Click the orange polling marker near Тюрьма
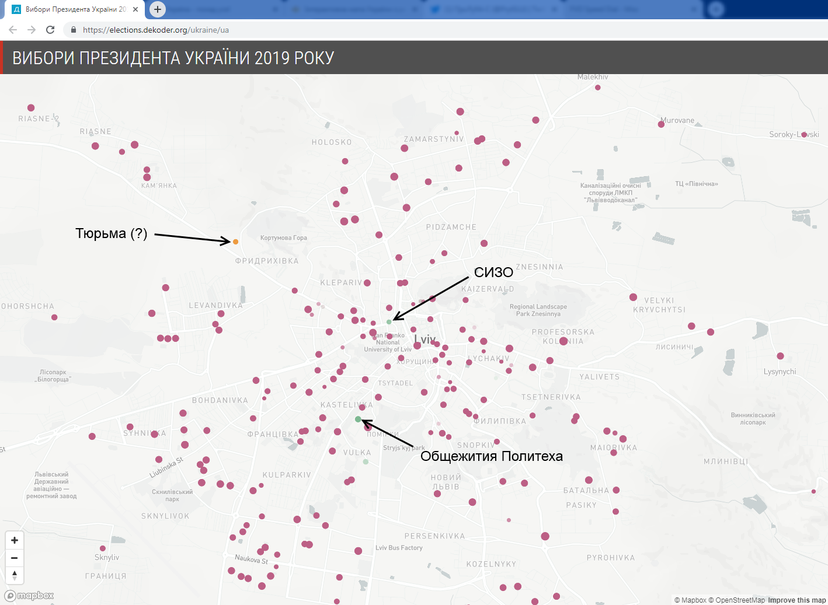Image resolution: width=828 pixels, height=605 pixels. pos(236,242)
